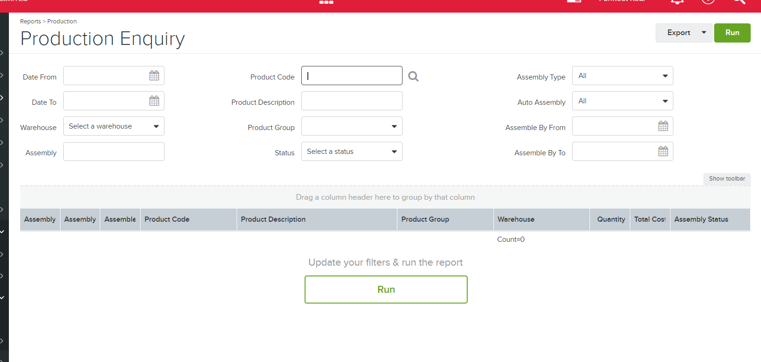Click the Count=0 footer text
The image size is (761, 362).
coord(511,239)
